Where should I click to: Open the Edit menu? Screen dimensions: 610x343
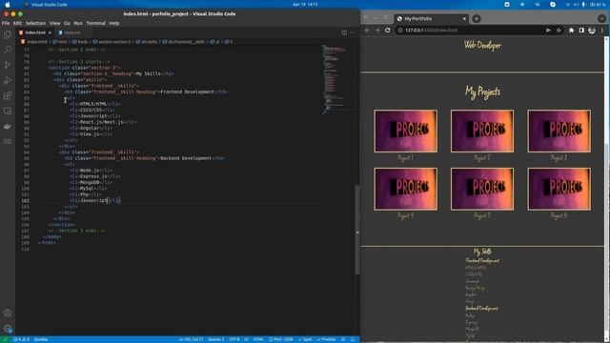pos(17,23)
